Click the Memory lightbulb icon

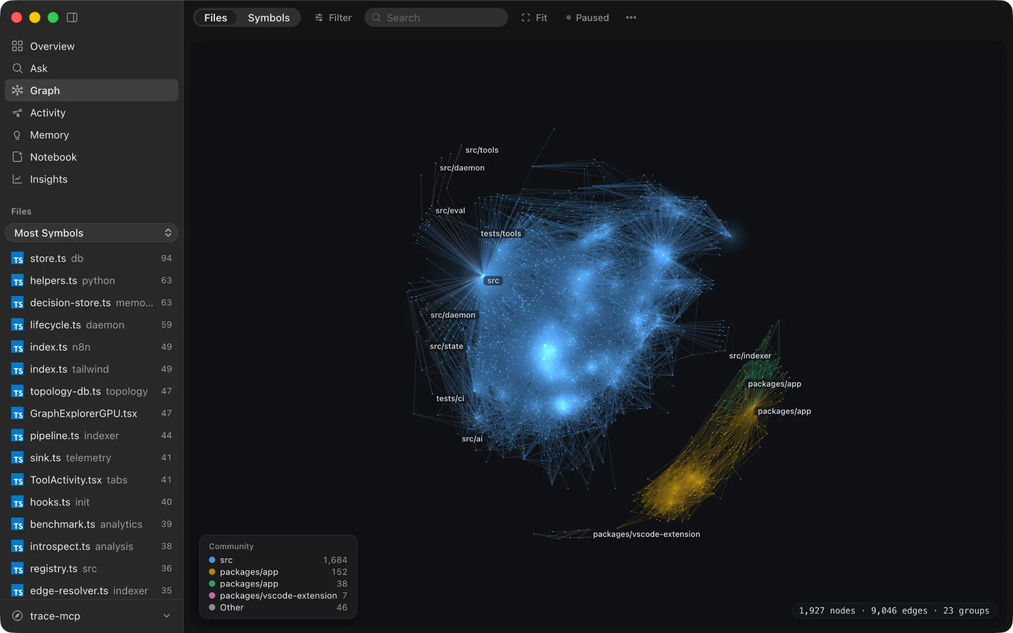tap(17, 135)
